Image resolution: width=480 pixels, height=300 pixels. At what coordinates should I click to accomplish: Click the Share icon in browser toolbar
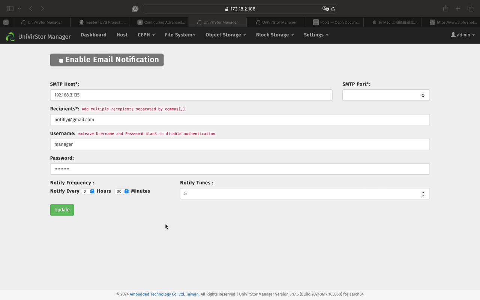(445, 9)
